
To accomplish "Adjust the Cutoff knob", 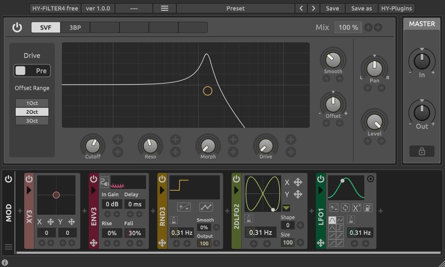I will [x=92, y=146].
